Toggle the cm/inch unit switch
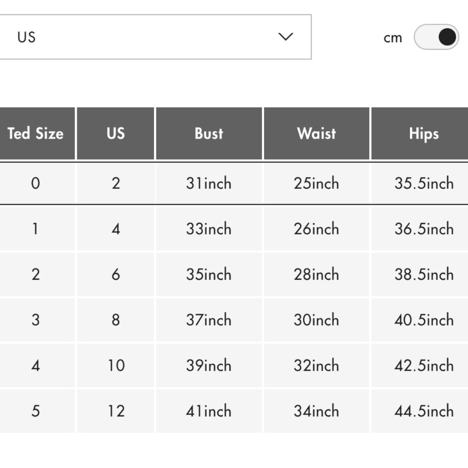 click(x=436, y=37)
